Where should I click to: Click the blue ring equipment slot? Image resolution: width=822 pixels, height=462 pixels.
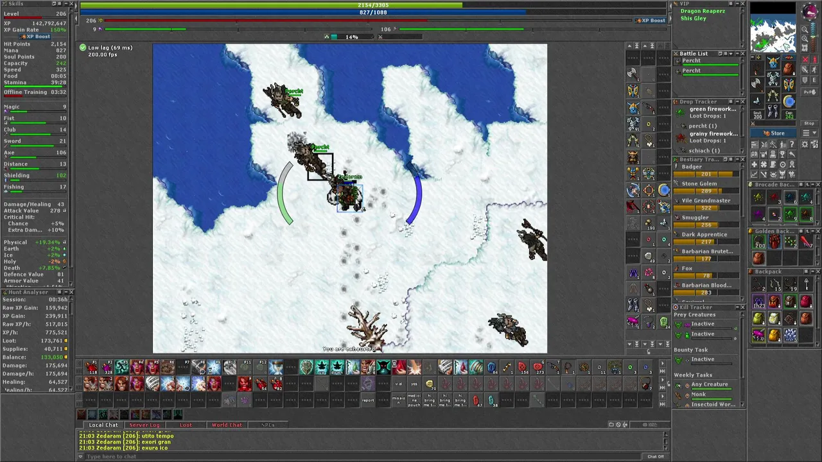pos(789,100)
